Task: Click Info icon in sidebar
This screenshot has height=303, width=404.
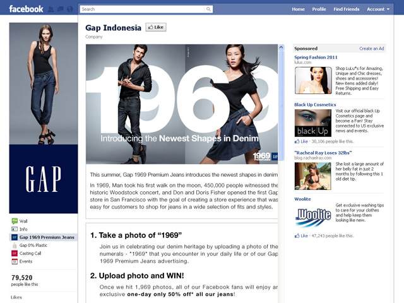Action: point(15,229)
